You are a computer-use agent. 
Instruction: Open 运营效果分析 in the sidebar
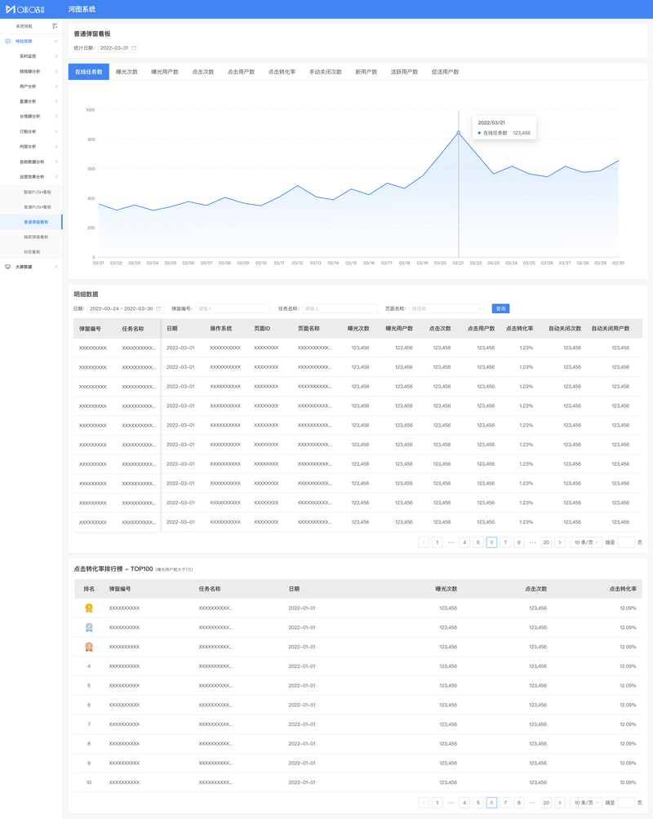(x=31, y=177)
